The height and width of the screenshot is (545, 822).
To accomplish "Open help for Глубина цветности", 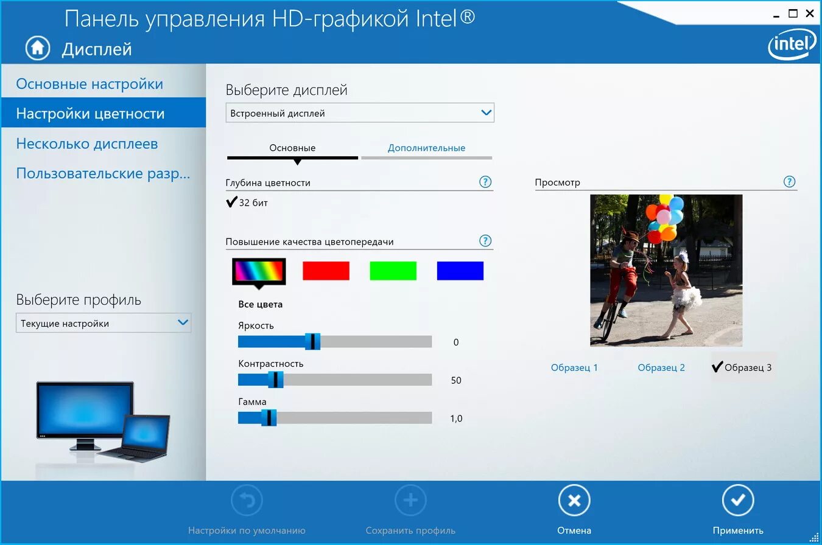I will coord(485,182).
